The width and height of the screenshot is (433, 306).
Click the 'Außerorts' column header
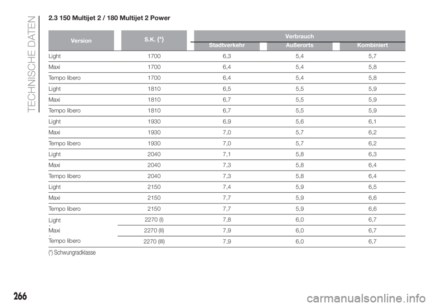pyautogui.click(x=299, y=45)
